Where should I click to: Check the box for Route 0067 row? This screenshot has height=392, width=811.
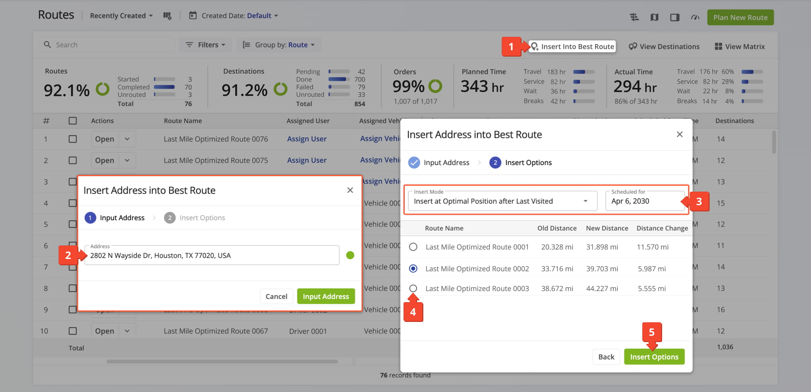[72, 331]
